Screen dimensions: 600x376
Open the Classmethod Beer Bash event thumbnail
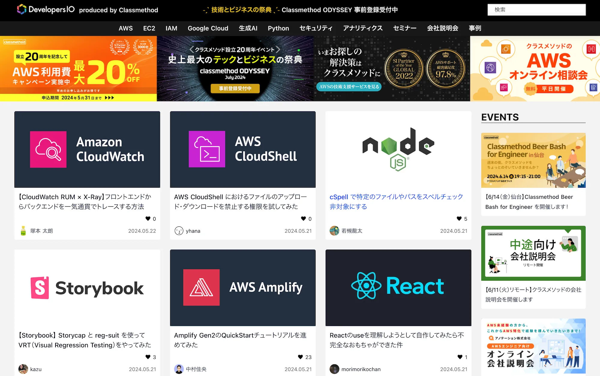click(533, 160)
